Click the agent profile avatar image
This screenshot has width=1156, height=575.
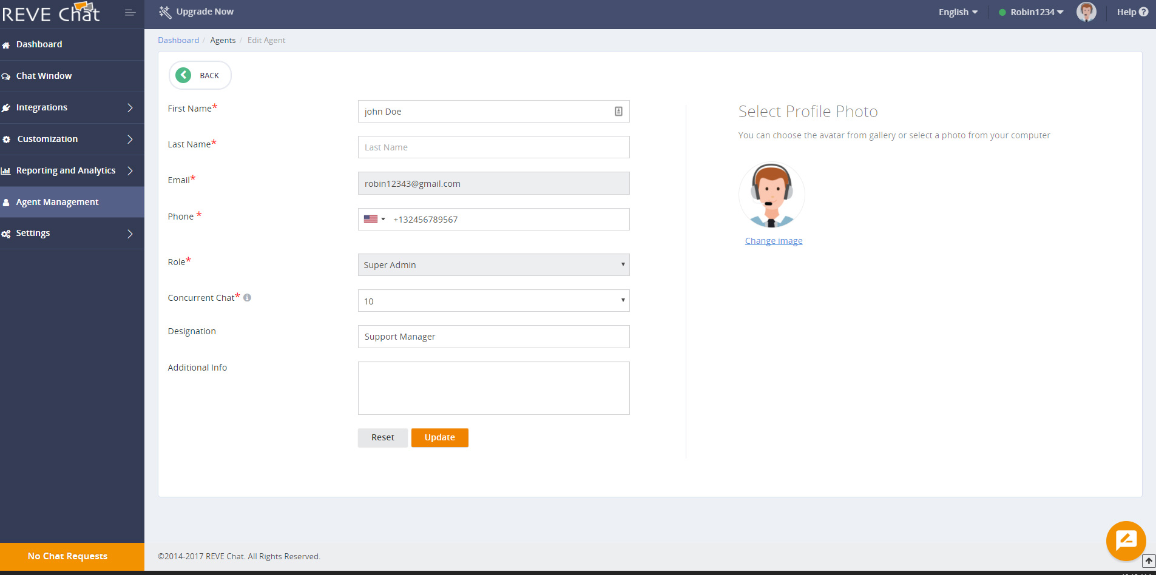point(772,195)
